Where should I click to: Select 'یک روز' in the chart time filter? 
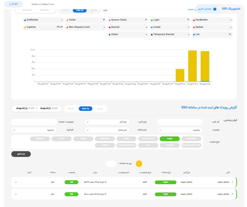point(94,10)
